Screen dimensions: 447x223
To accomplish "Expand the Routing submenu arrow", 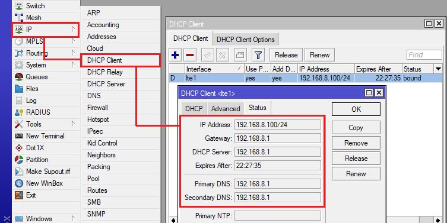I will (74, 53).
